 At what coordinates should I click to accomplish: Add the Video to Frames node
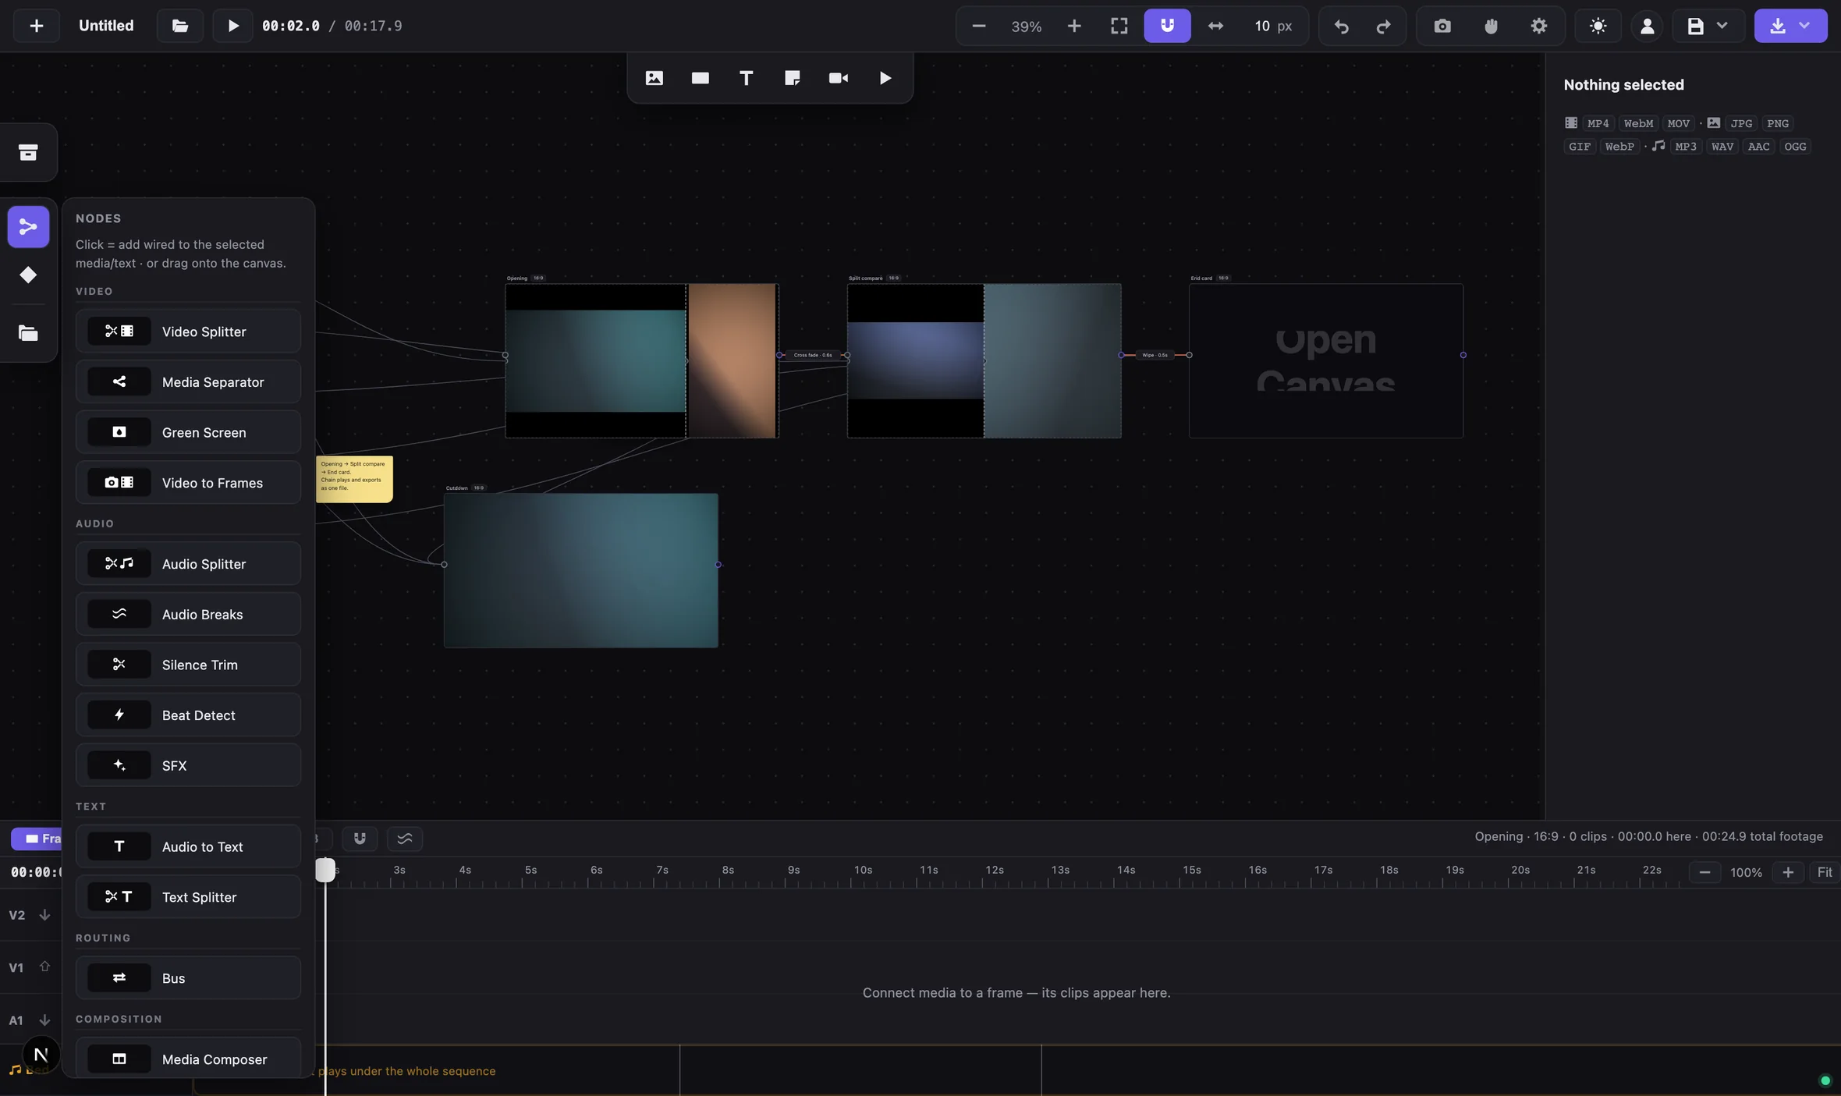coord(188,483)
